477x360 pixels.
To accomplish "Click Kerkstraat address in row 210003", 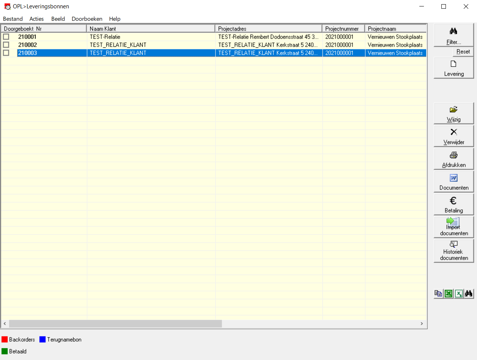I will [268, 53].
